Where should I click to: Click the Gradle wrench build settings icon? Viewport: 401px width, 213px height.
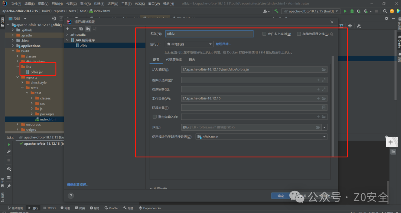click(x=359, y=26)
